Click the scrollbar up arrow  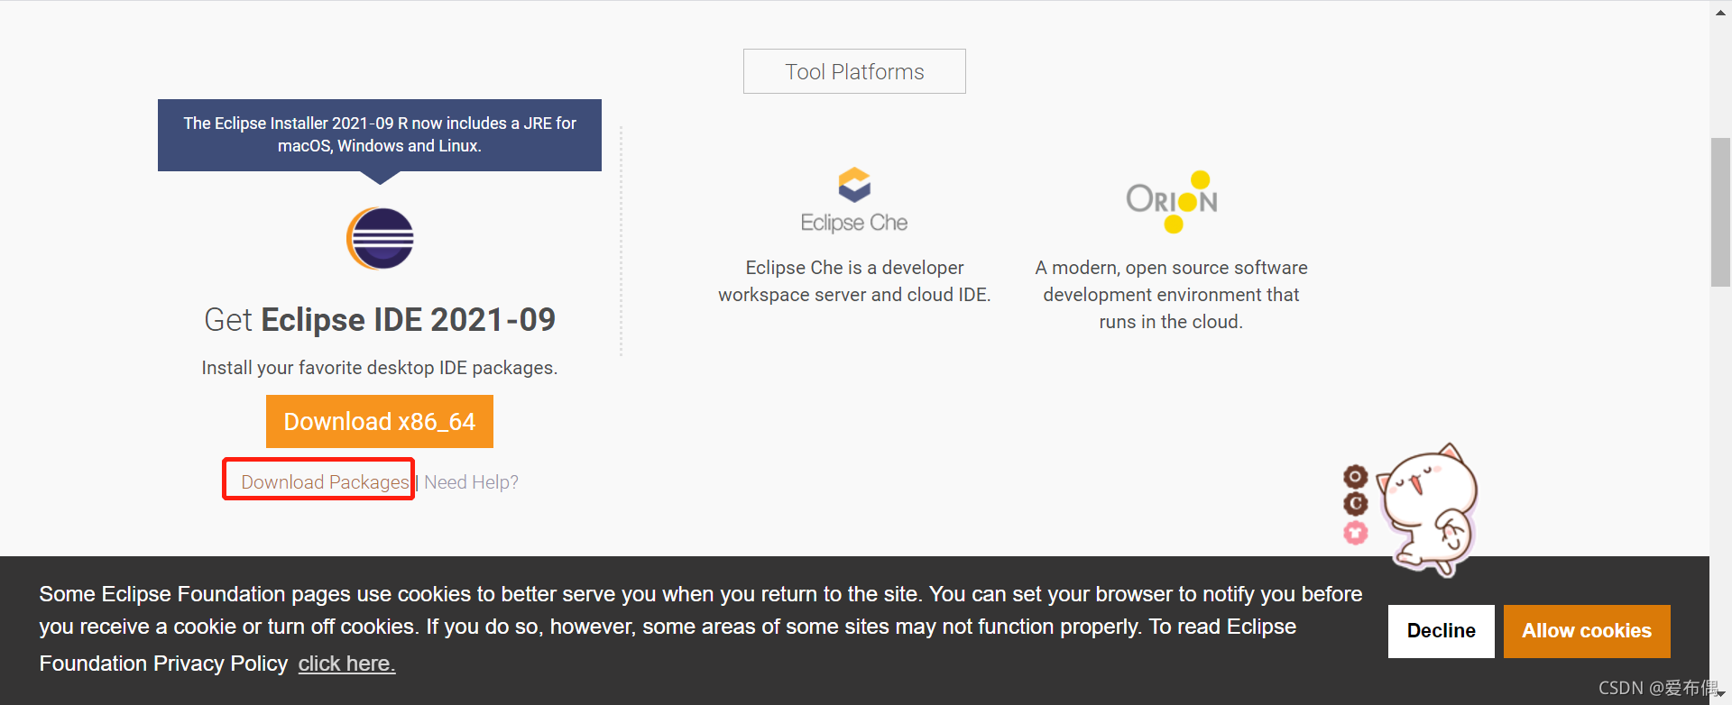click(1720, 12)
